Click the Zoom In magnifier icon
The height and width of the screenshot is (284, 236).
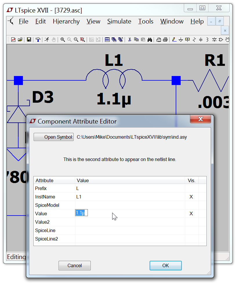[63, 40]
